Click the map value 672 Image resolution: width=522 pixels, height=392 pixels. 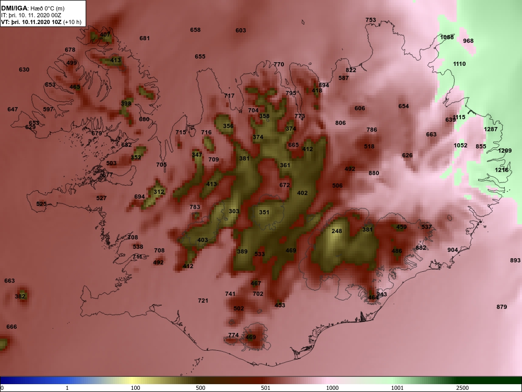[284, 186]
